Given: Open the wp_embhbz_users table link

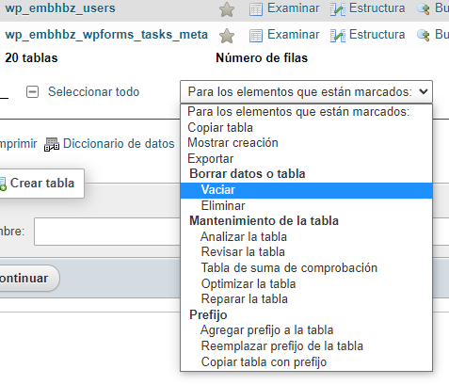Looking at the screenshot, I should click(x=60, y=8).
